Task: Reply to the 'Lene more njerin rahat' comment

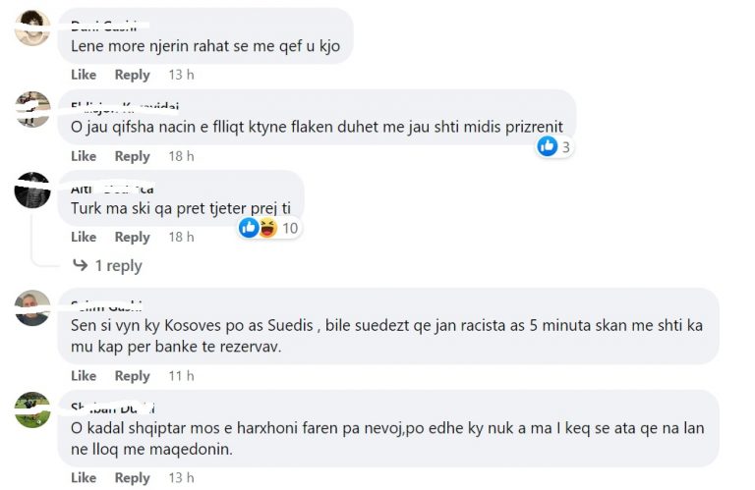Action: [x=133, y=75]
